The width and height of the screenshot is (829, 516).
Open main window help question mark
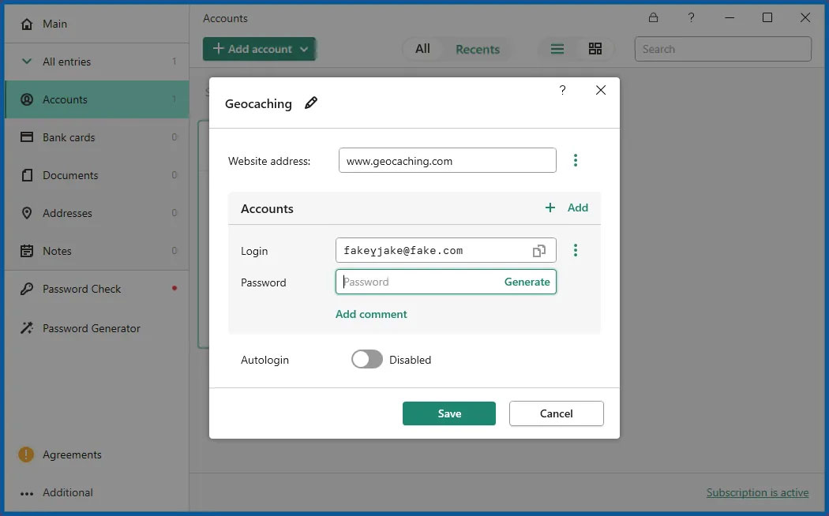click(x=691, y=17)
